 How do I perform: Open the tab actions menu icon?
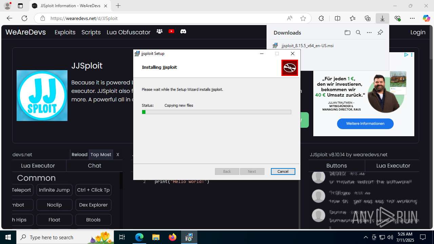click(x=20, y=6)
